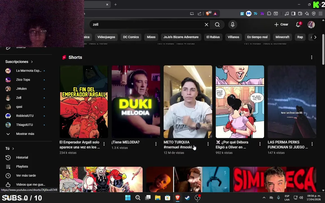Click the METO TURQUIA #mernuel title
The height and width of the screenshot is (203, 325).
tap(178, 145)
